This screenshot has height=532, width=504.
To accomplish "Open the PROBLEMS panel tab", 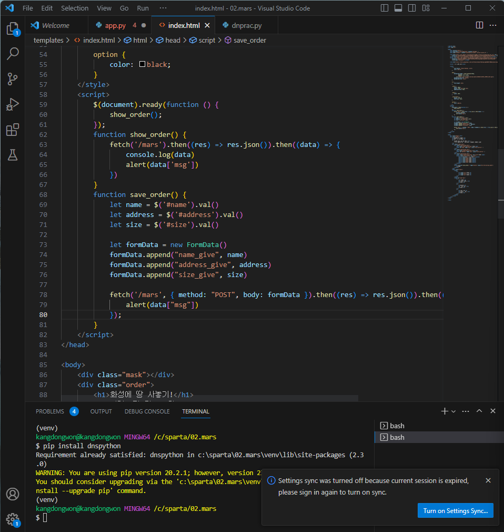I will [50, 411].
